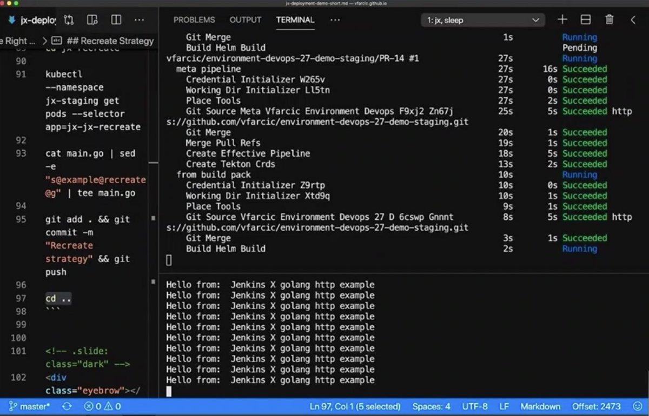Click line number 95 in the gutter
Screen dimensions: 649x416
click(x=21, y=219)
